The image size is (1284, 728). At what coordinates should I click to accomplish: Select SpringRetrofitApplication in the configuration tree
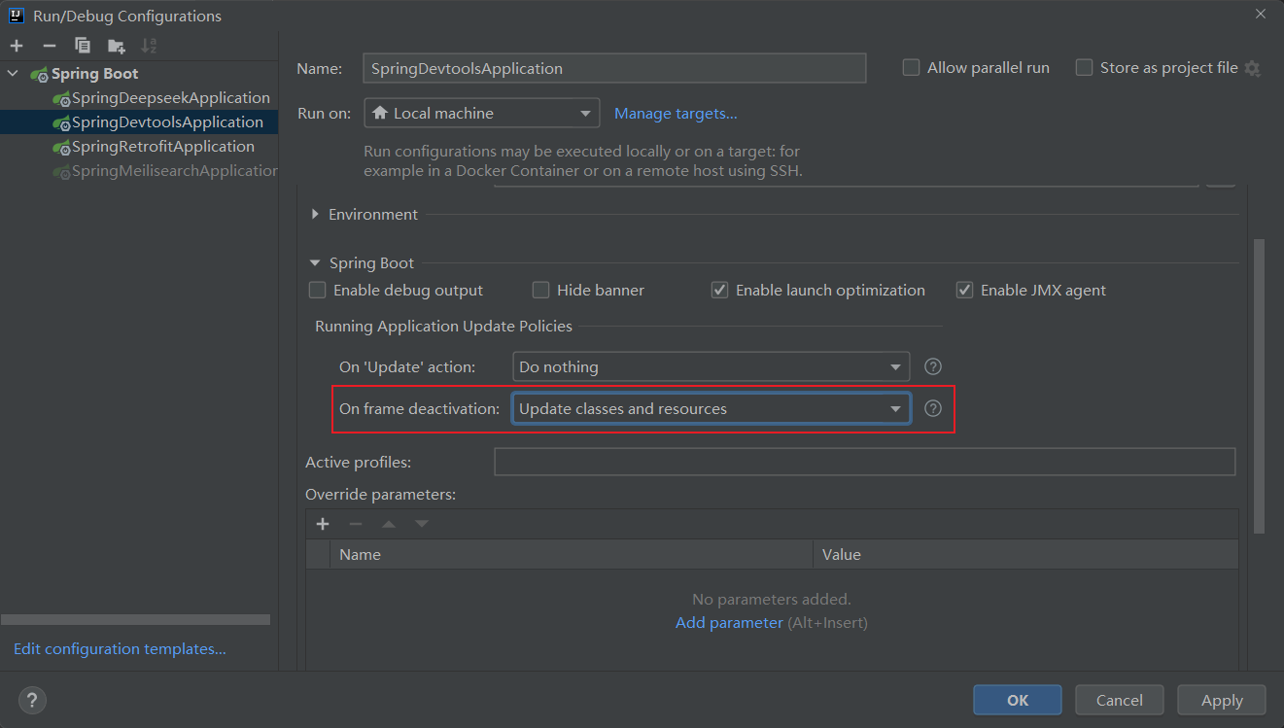click(162, 147)
